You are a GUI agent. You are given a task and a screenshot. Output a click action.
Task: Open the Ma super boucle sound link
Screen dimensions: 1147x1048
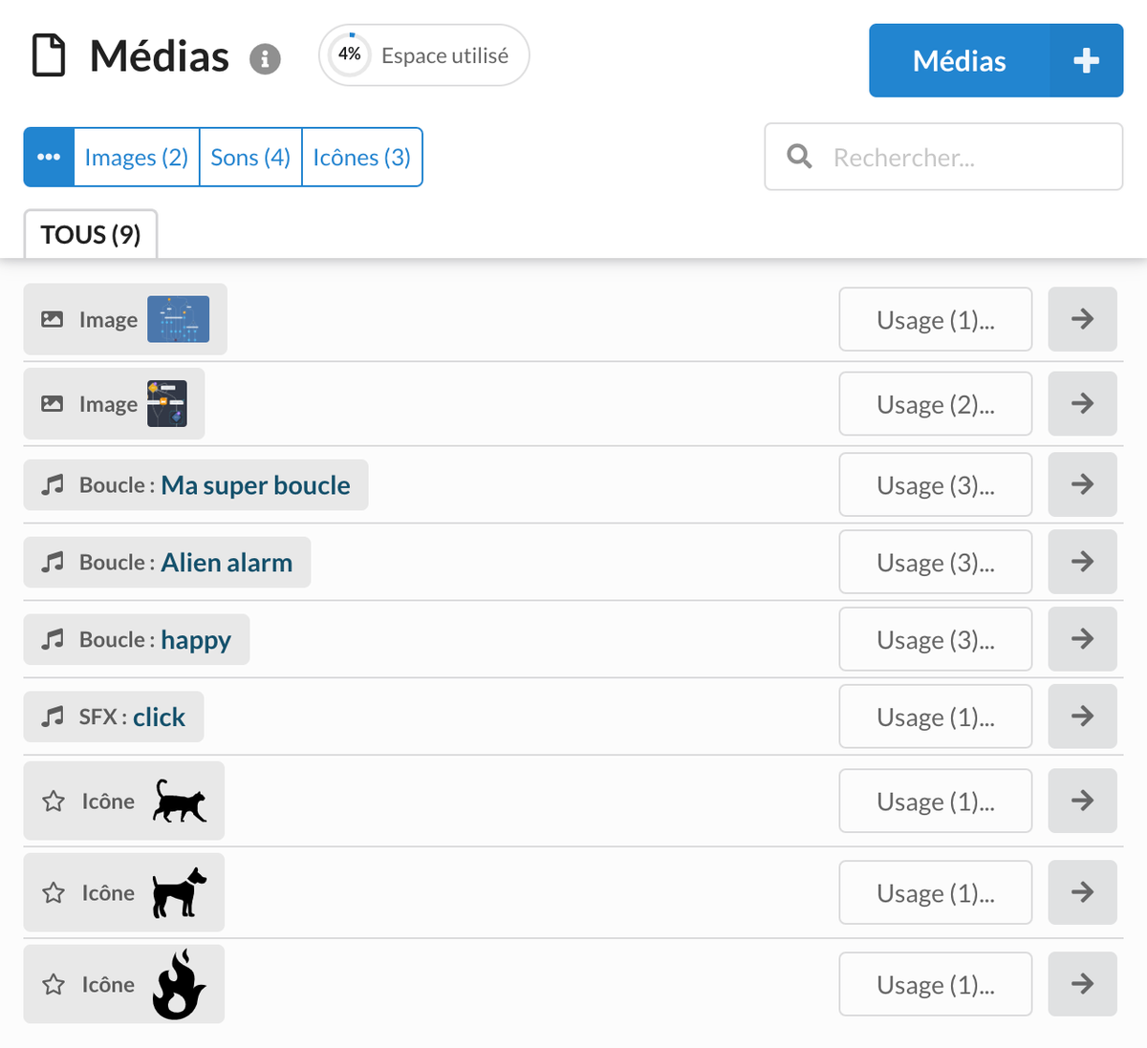255,485
